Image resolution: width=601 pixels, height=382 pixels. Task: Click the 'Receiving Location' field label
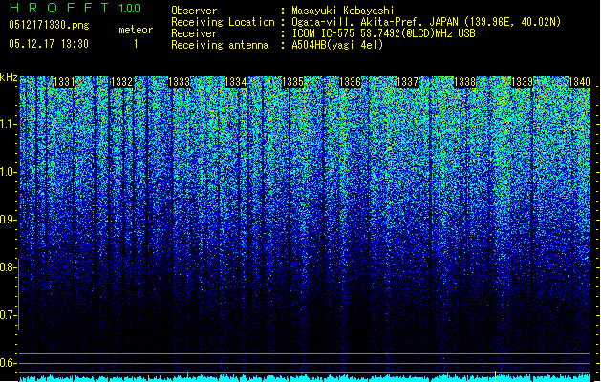pyautogui.click(x=223, y=22)
